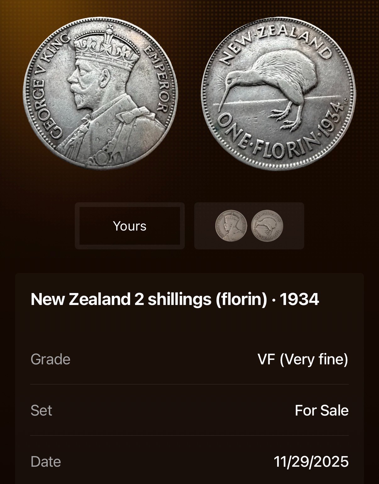Change the For Sale set value
The width and height of the screenshot is (379, 484).
322,410
